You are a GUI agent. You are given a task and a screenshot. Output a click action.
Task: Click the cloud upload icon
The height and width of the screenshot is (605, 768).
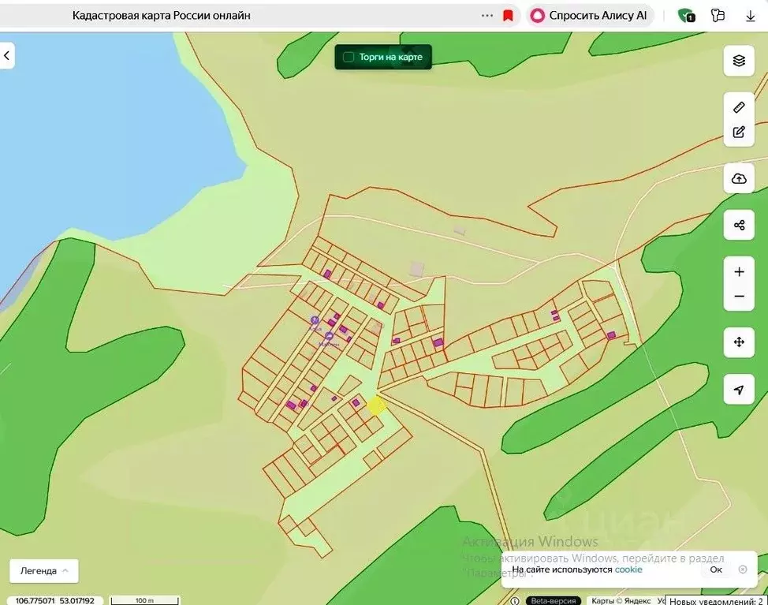click(x=739, y=178)
